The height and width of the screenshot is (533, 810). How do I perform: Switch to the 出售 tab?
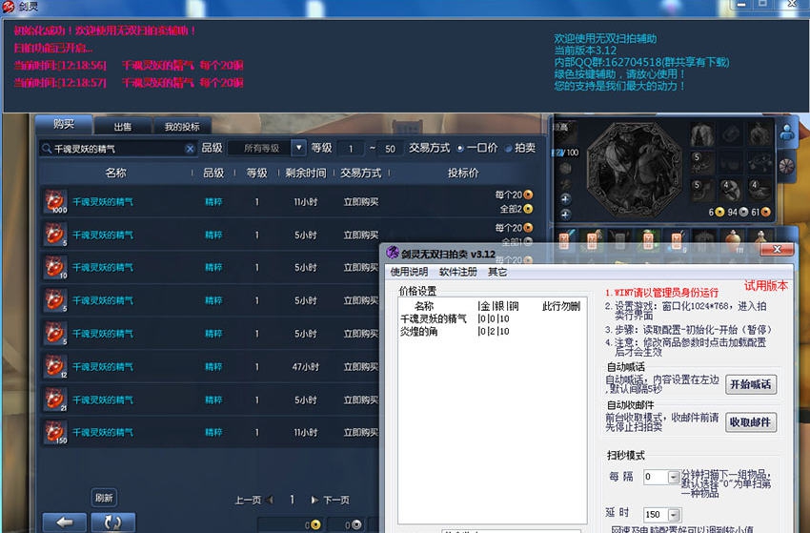(122, 127)
